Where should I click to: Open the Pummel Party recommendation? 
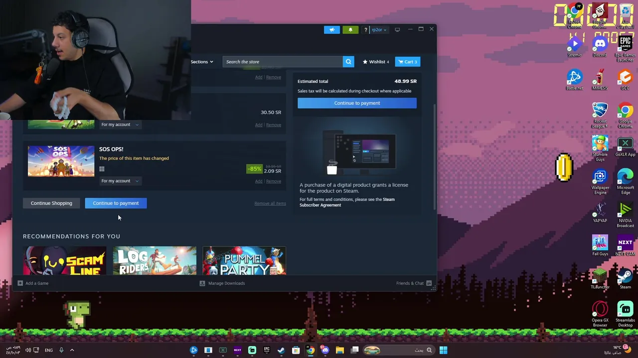tap(244, 261)
